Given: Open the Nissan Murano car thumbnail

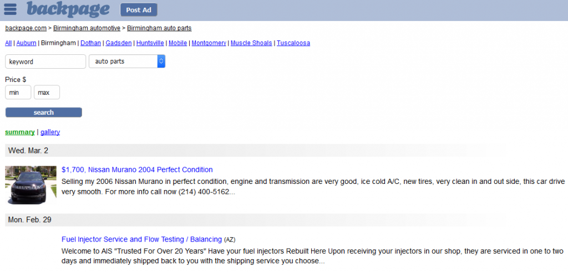Looking at the screenshot, I should click(31, 185).
